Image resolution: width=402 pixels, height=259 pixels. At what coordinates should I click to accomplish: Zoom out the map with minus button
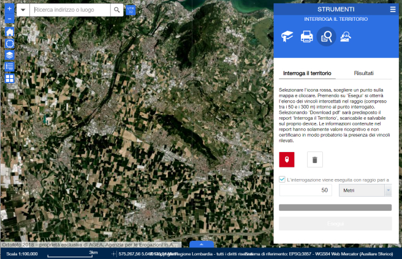[9, 19]
